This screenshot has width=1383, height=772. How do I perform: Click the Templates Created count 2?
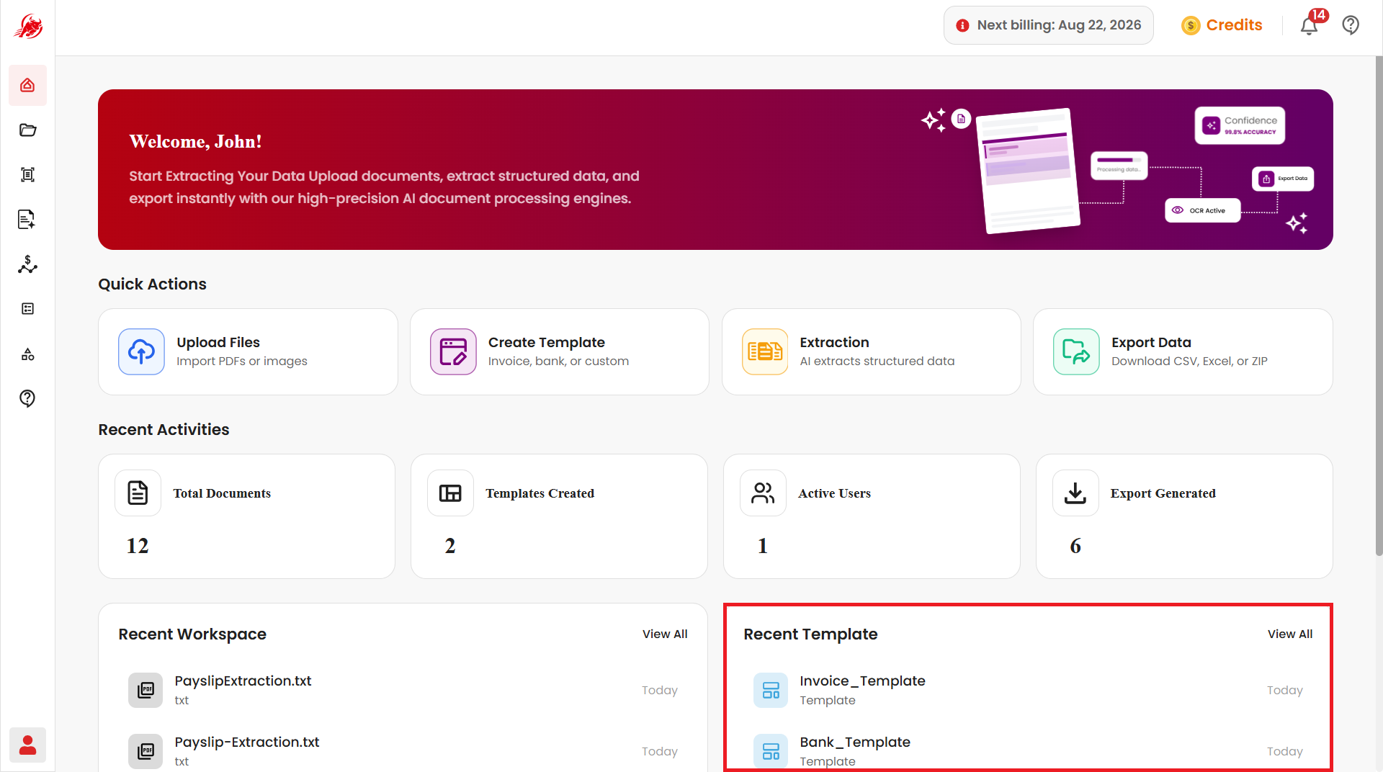click(x=450, y=546)
